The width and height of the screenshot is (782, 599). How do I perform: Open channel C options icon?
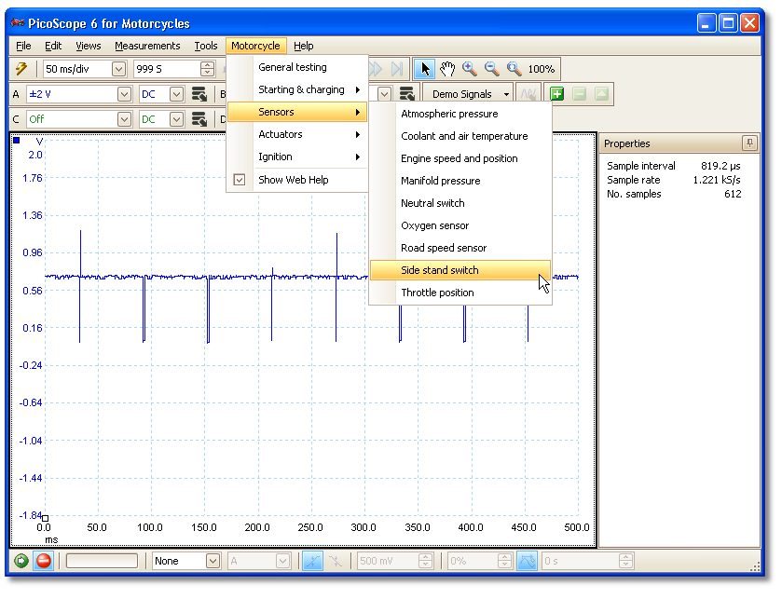(199, 119)
